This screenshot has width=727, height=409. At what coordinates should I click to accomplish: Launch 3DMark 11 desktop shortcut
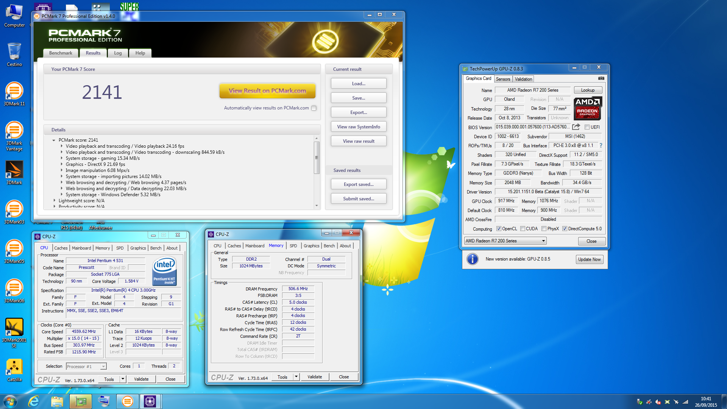(x=14, y=94)
